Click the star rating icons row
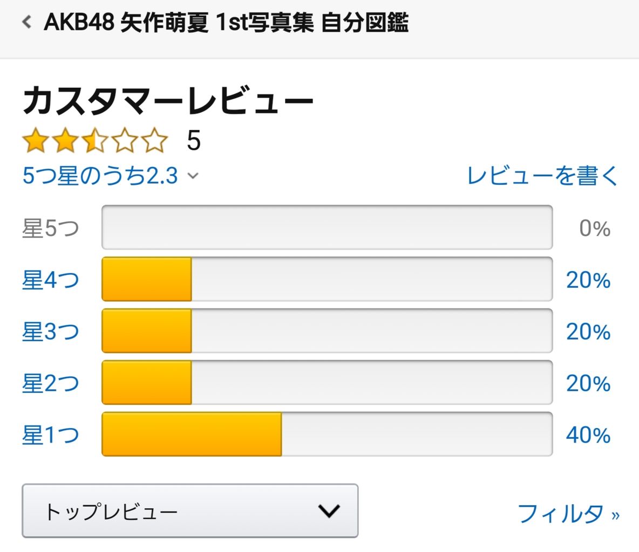Screen dimensions: 639x552 [95, 141]
